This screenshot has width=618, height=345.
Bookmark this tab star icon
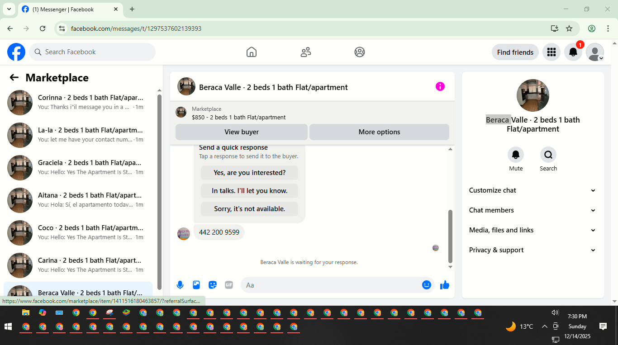coord(569,28)
